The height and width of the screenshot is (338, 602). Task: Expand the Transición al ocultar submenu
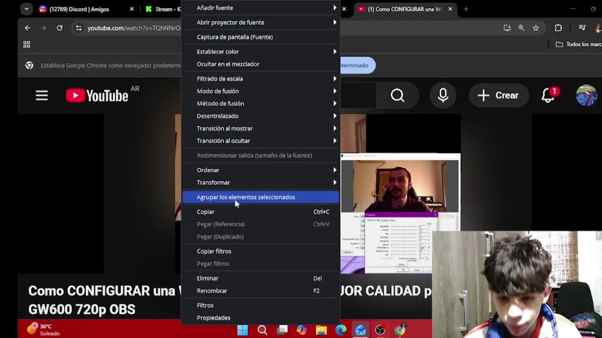point(261,141)
